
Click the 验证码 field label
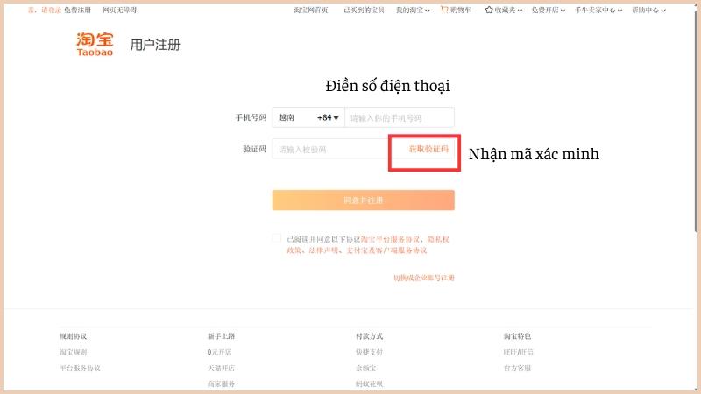255,149
